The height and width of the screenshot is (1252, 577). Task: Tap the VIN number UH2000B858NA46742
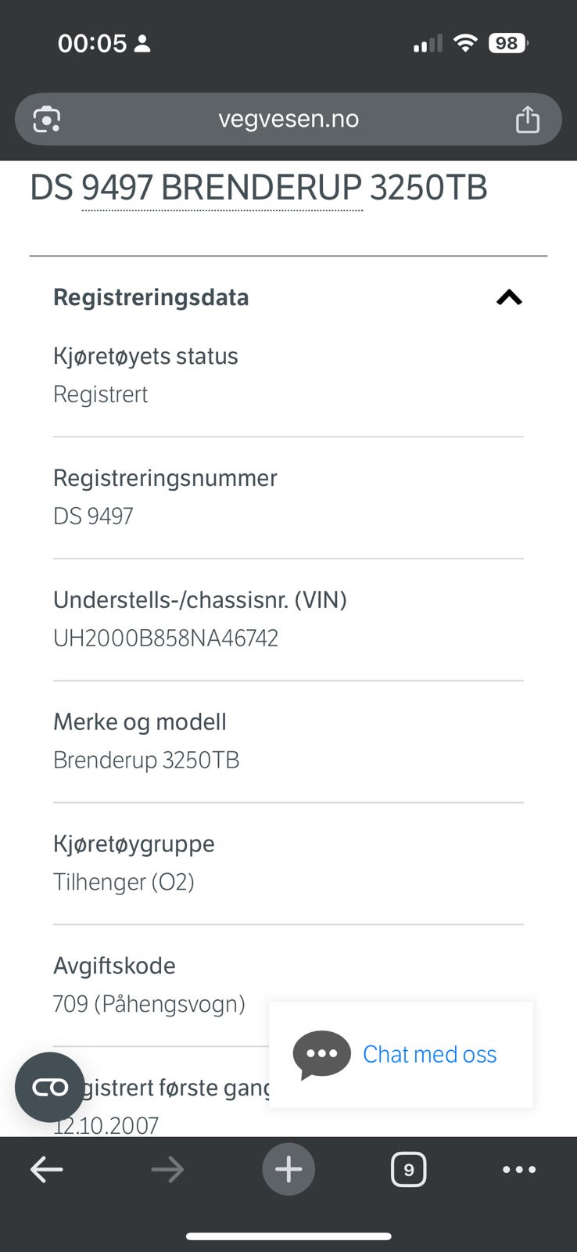[x=166, y=639]
